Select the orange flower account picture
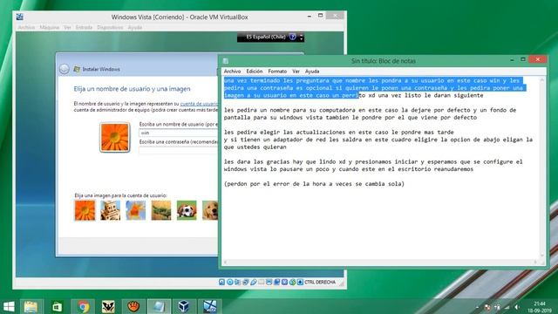 (x=85, y=210)
